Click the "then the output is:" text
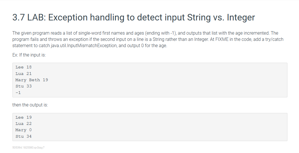 (x=30, y=105)
